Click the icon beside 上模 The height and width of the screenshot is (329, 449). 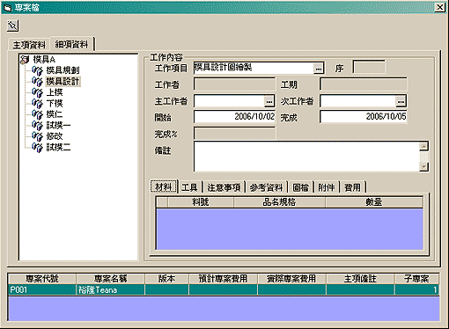coord(37,92)
